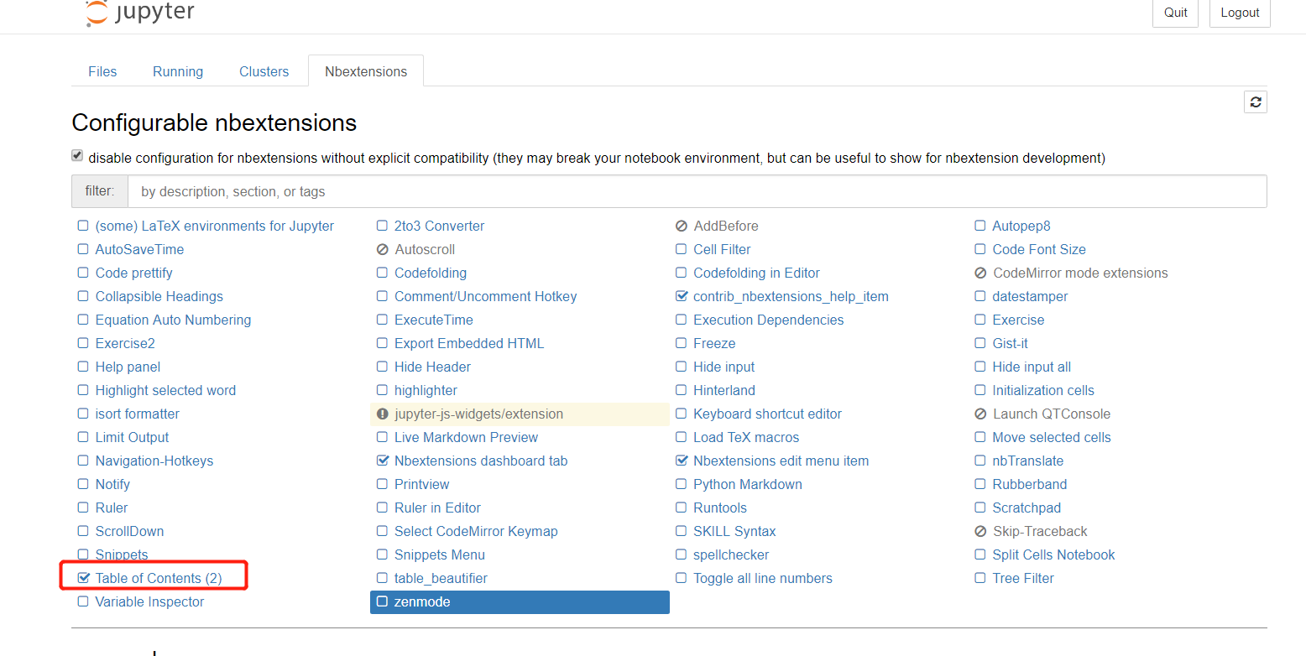Click the forbidden icon next to AddBefore
This screenshot has height=656, width=1306.
tap(682, 226)
